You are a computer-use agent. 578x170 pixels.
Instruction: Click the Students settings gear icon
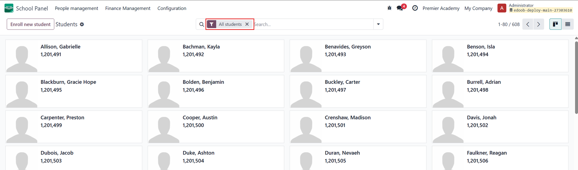coord(82,24)
